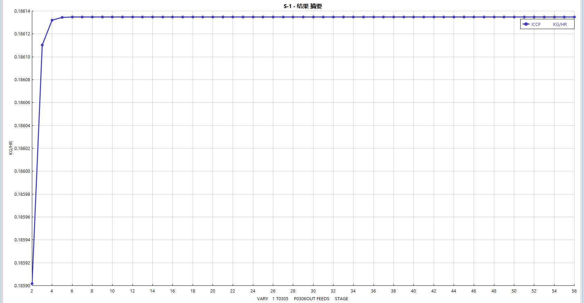584x303 pixels.
Task: Click the last data point at stage 56
Action: pos(574,17)
